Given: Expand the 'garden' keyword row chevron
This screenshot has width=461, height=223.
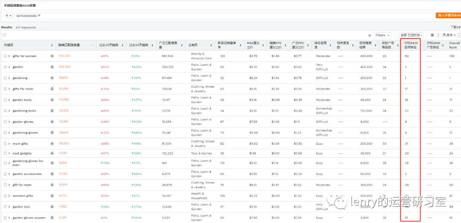Looking at the screenshot, I should (x=9, y=67).
